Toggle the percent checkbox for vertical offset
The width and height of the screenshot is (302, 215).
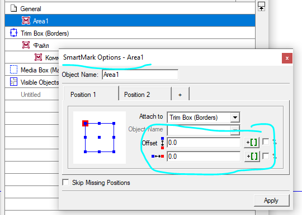[x=266, y=142]
